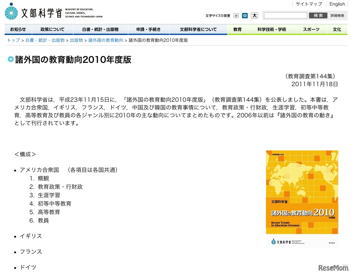Set text size to medium (中)
Viewport: 353px width, 275px height.
(245, 16)
